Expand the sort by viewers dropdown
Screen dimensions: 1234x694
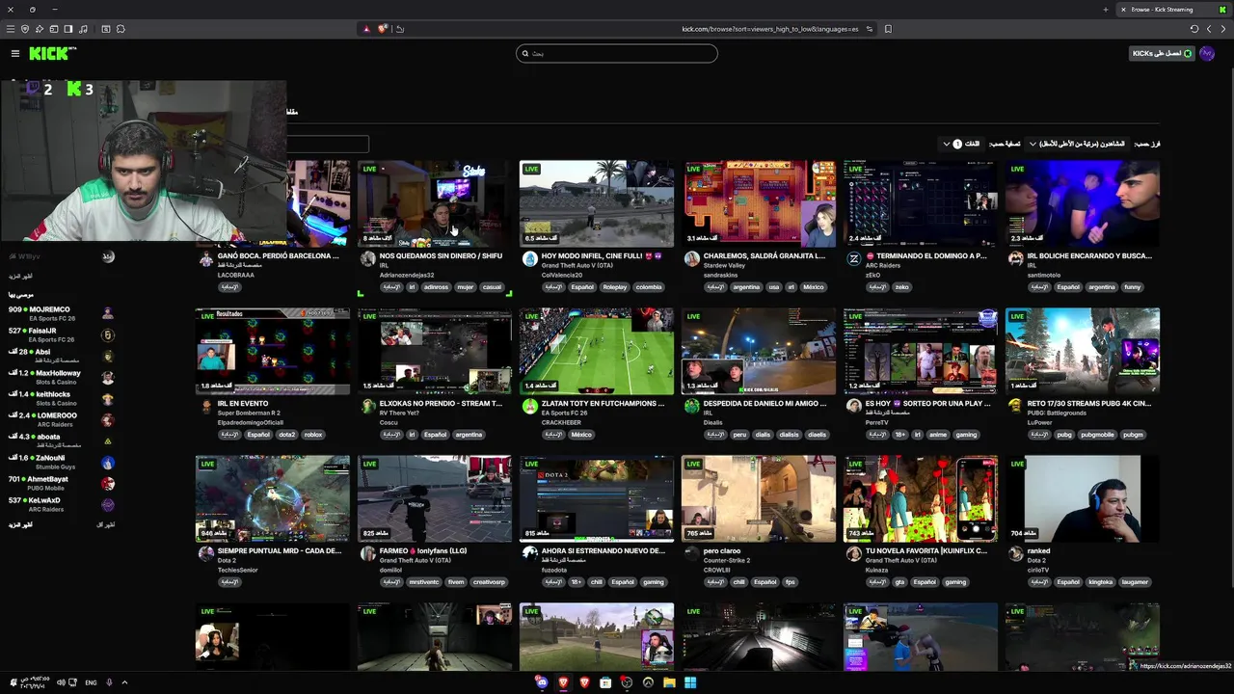(x=1077, y=144)
